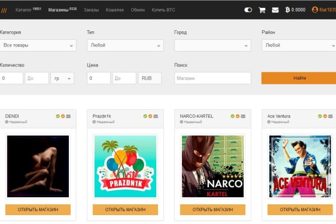
Task: Click the Prazdn1k shop thumbnail image
Action: 125,166
